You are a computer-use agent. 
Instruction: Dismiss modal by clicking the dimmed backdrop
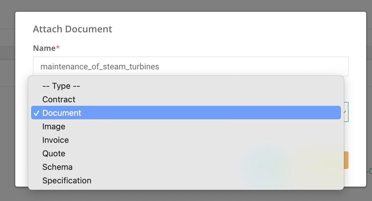[x=188, y=5]
